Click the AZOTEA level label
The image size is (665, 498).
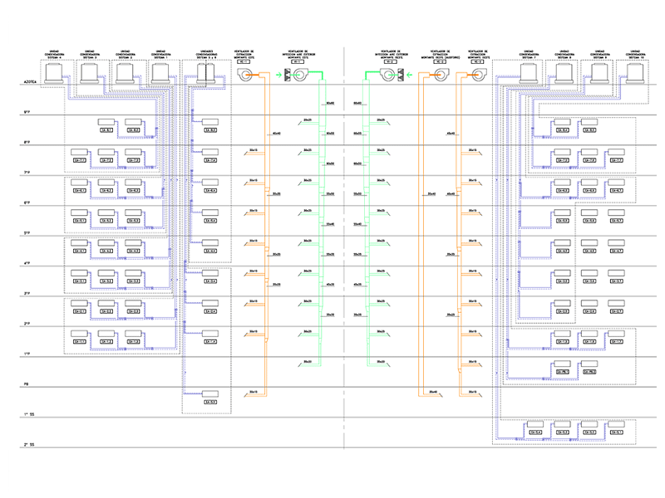(31, 83)
